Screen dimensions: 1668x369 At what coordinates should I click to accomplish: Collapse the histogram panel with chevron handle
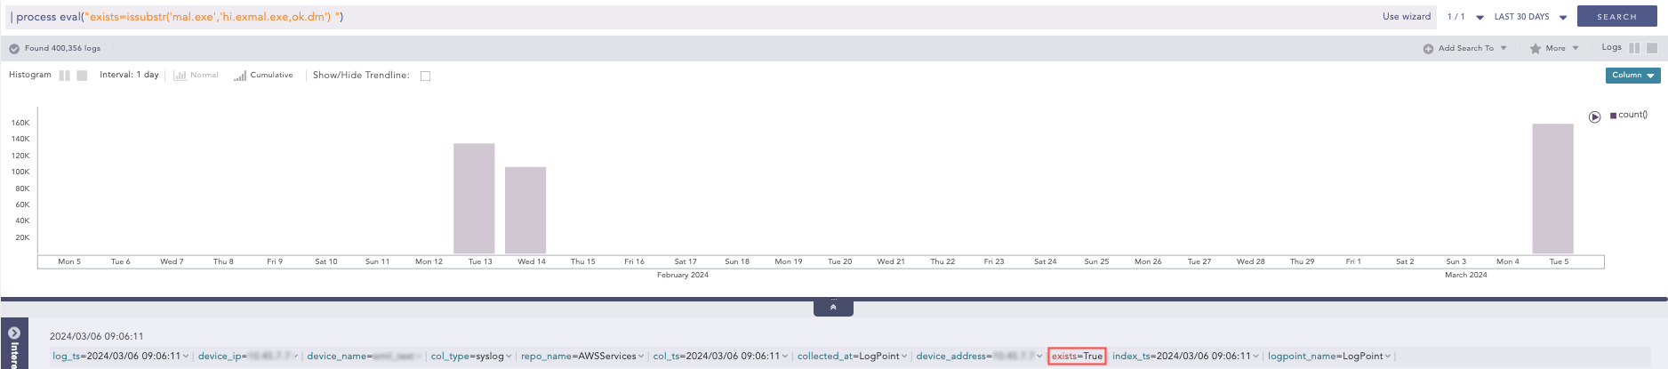[x=833, y=308]
